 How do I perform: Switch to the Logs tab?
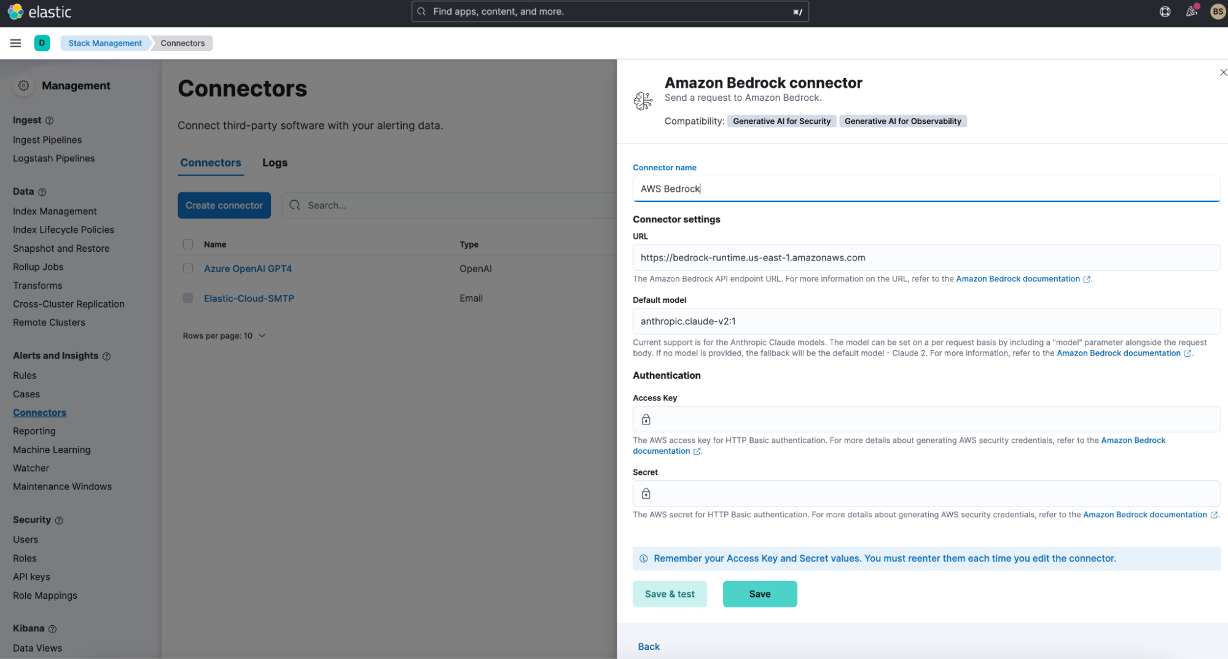[x=275, y=162]
